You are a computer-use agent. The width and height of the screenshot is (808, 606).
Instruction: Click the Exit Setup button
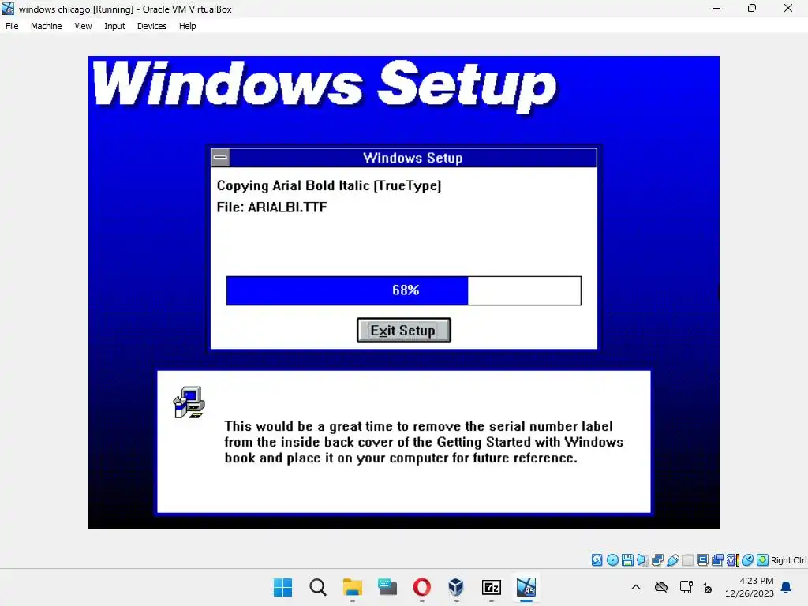click(x=403, y=331)
